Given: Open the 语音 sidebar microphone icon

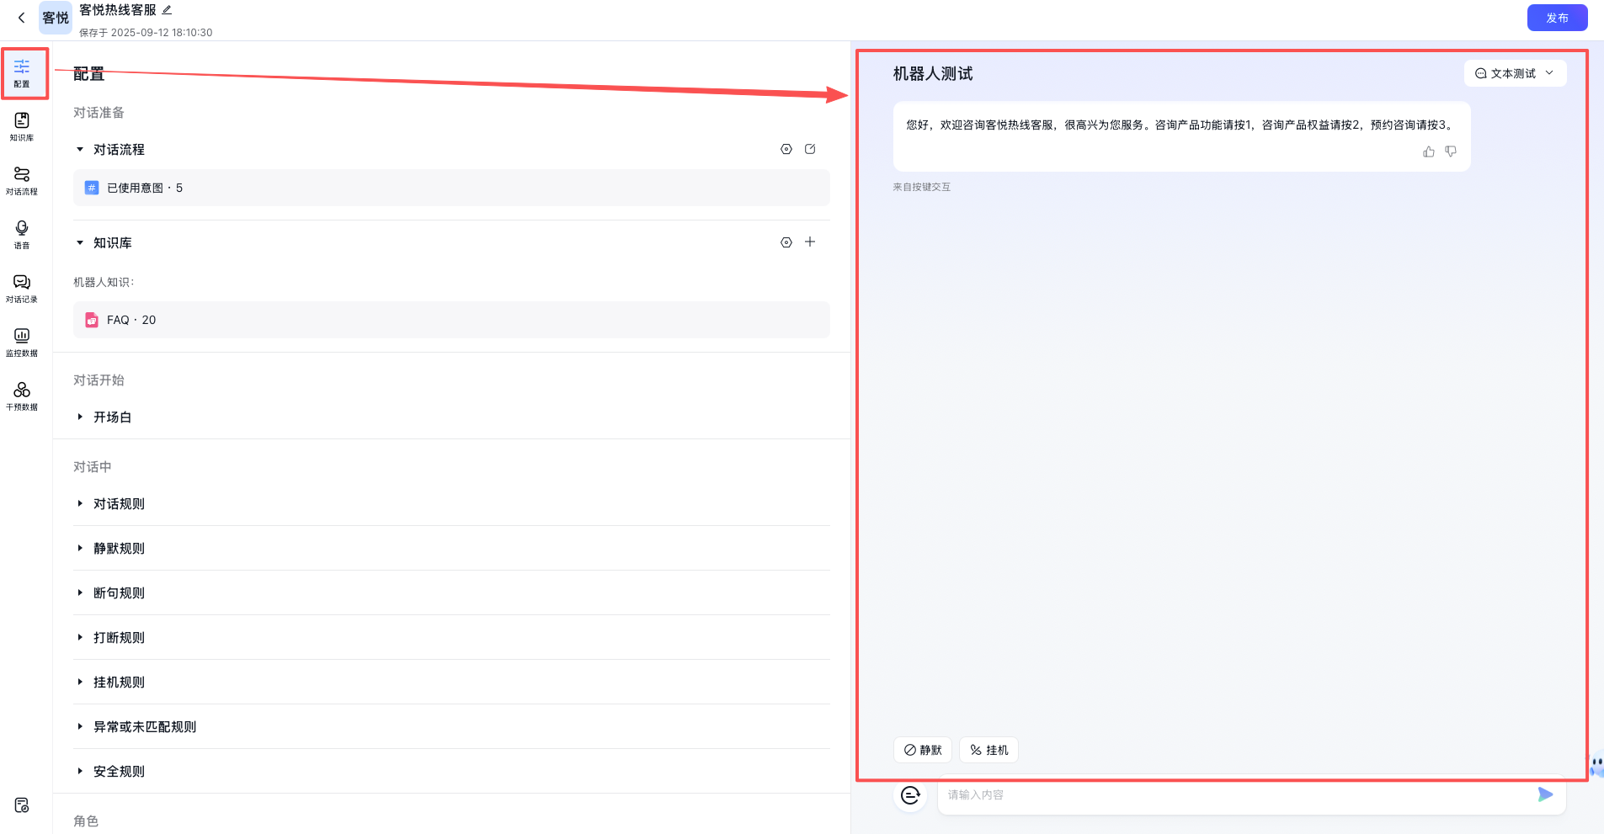Looking at the screenshot, I should 22,233.
